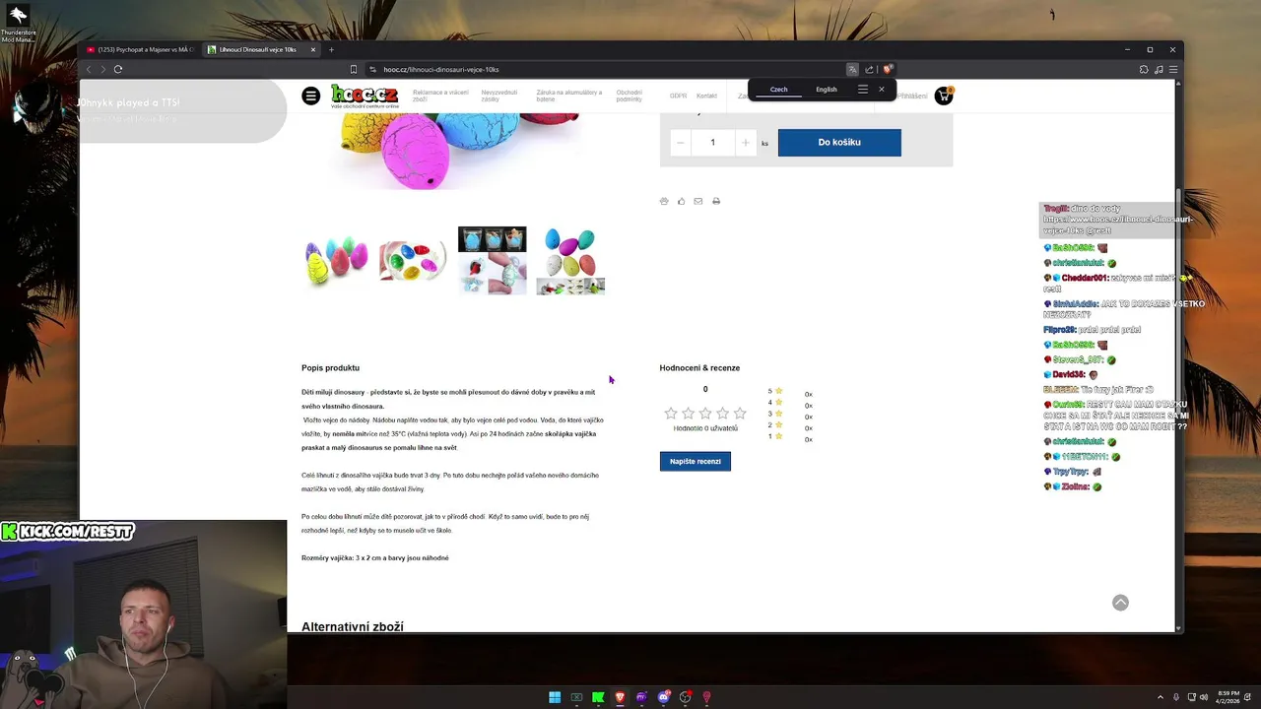Select the hatching eggs collage thumbnail

[x=492, y=261]
